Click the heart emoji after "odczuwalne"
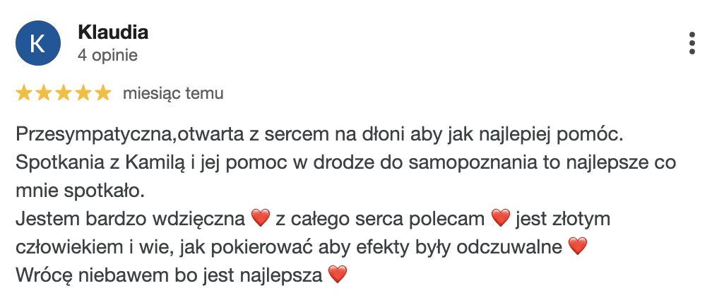Image resolution: width=712 pixels, height=305 pixels. pos(578,246)
